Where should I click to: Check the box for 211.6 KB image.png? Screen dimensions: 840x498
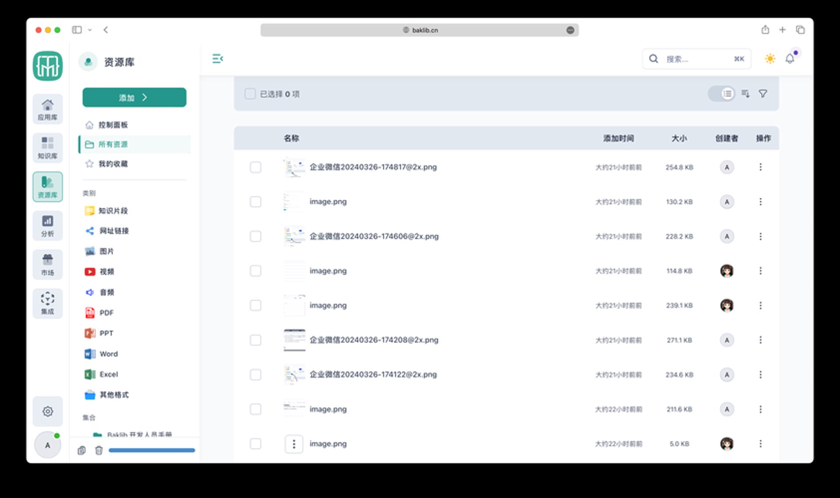click(x=255, y=409)
